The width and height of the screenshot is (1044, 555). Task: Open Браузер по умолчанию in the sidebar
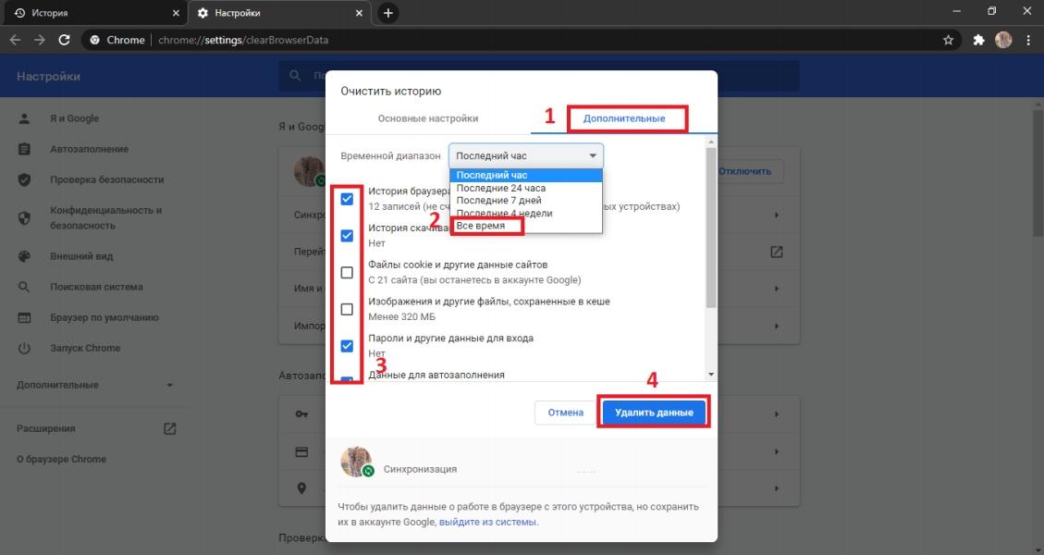[x=104, y=318]
